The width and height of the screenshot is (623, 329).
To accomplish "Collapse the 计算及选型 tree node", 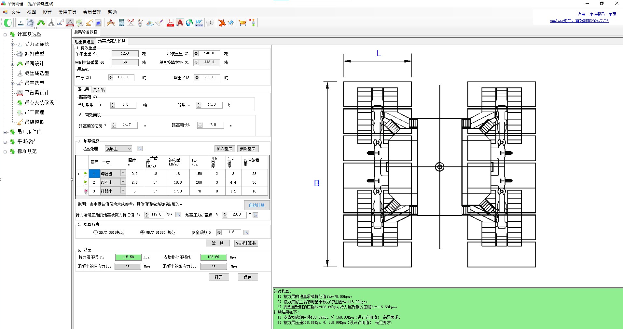I will [x=5, y=34].
